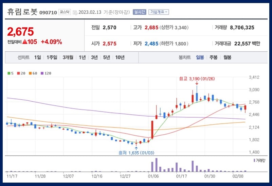272x186 pixels.
Task: Click the previous close value 2,570
Action: pos(109,28)
